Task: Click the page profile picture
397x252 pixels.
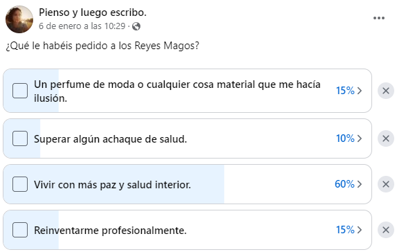Action: [x=19, y=19]
